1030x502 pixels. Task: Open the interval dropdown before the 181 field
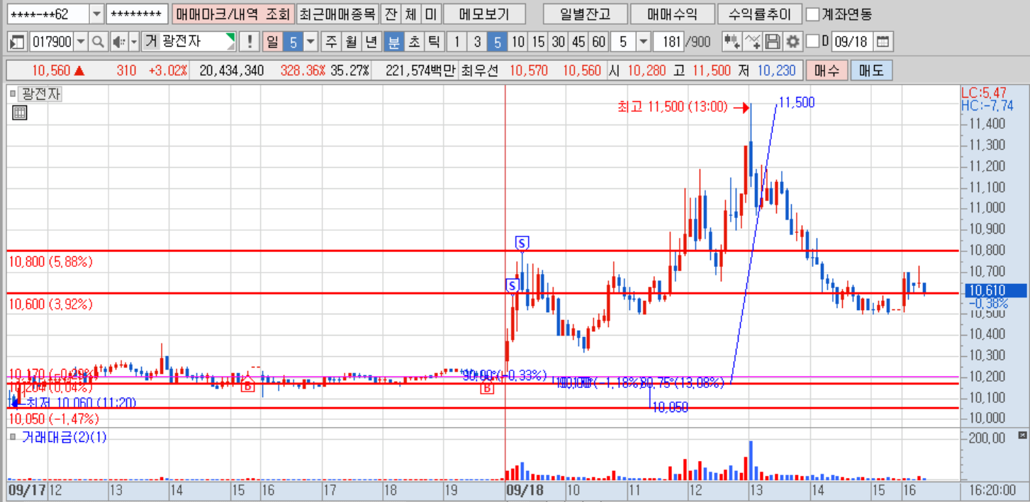643,42
